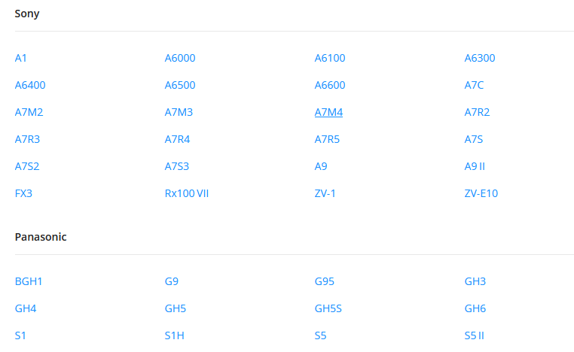574x352 pixels.
Task: Open the Sony A6300 link
Action: pyautogui.click(x=480, y=58)
